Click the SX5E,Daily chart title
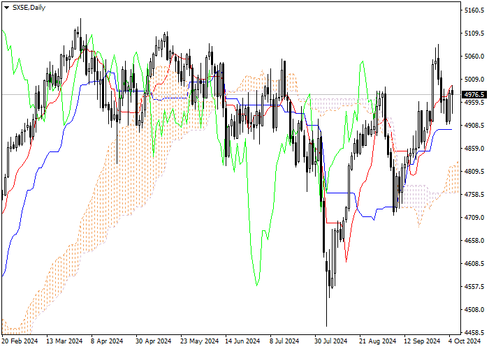 (29, 8)
